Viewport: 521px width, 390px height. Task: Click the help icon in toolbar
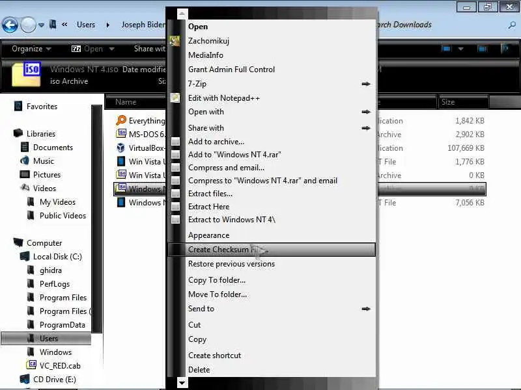point(504,49)
